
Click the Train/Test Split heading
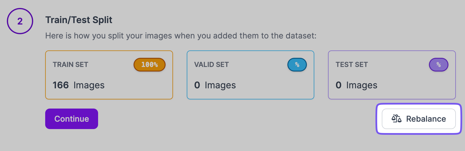point(79,20)
